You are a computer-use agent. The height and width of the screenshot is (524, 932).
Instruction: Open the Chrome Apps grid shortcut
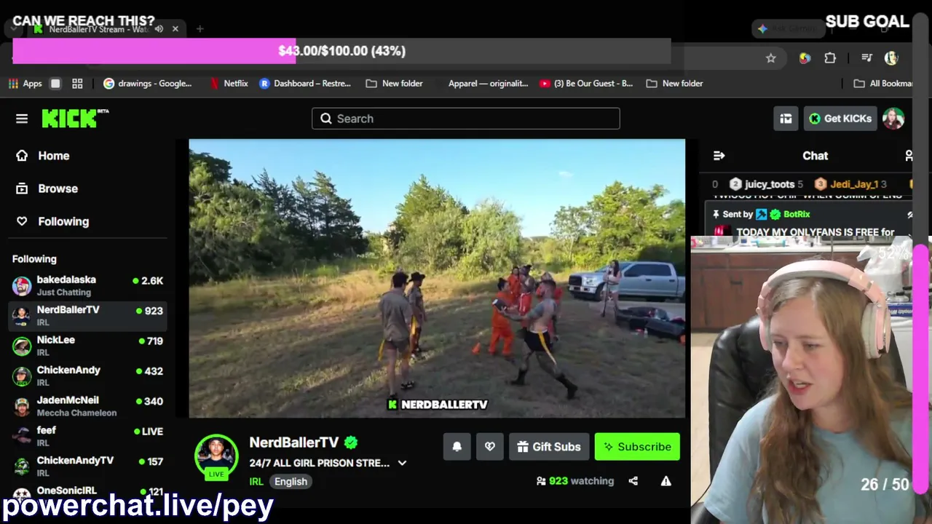[x=25, y=84]
